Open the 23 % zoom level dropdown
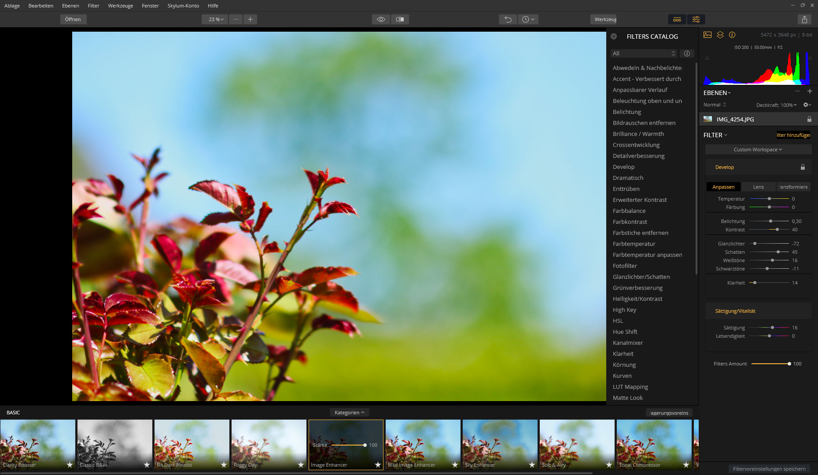 pyautogui.click(x=215, y=19)
